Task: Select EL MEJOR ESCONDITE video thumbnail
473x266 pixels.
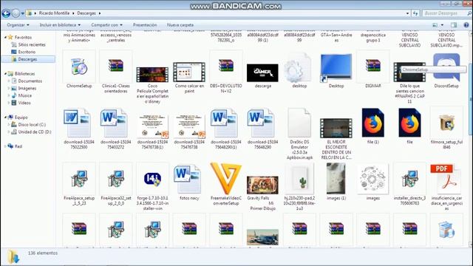Action: [x=336, y=128]
